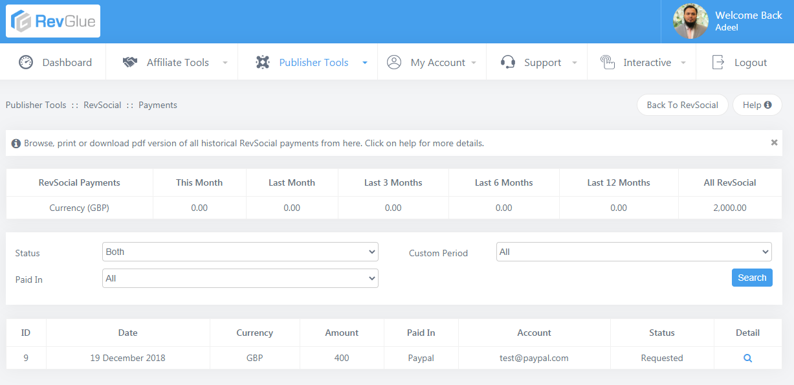Open the Support menu
794x385 pixels.
click(537, 62)
